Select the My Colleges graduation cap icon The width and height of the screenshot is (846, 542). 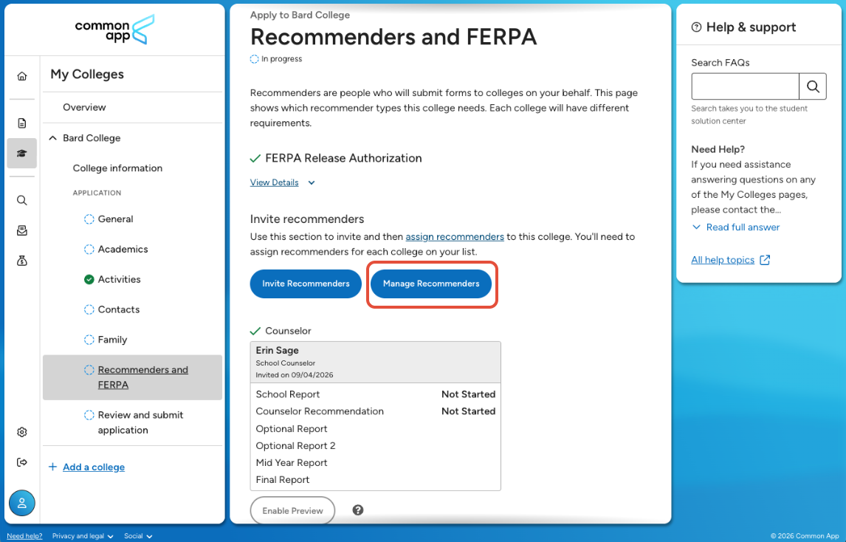(21, 154)
